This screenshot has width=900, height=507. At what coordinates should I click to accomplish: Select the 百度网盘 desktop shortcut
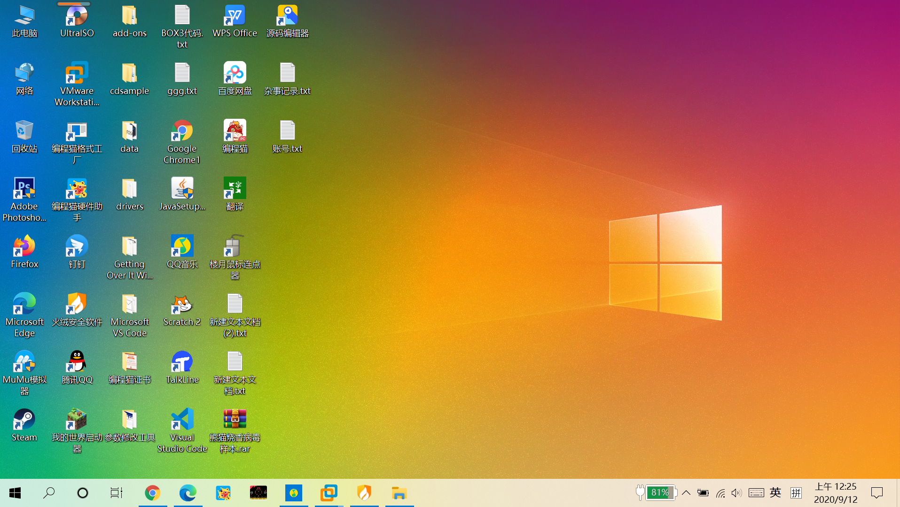click(x=235, y=79)
